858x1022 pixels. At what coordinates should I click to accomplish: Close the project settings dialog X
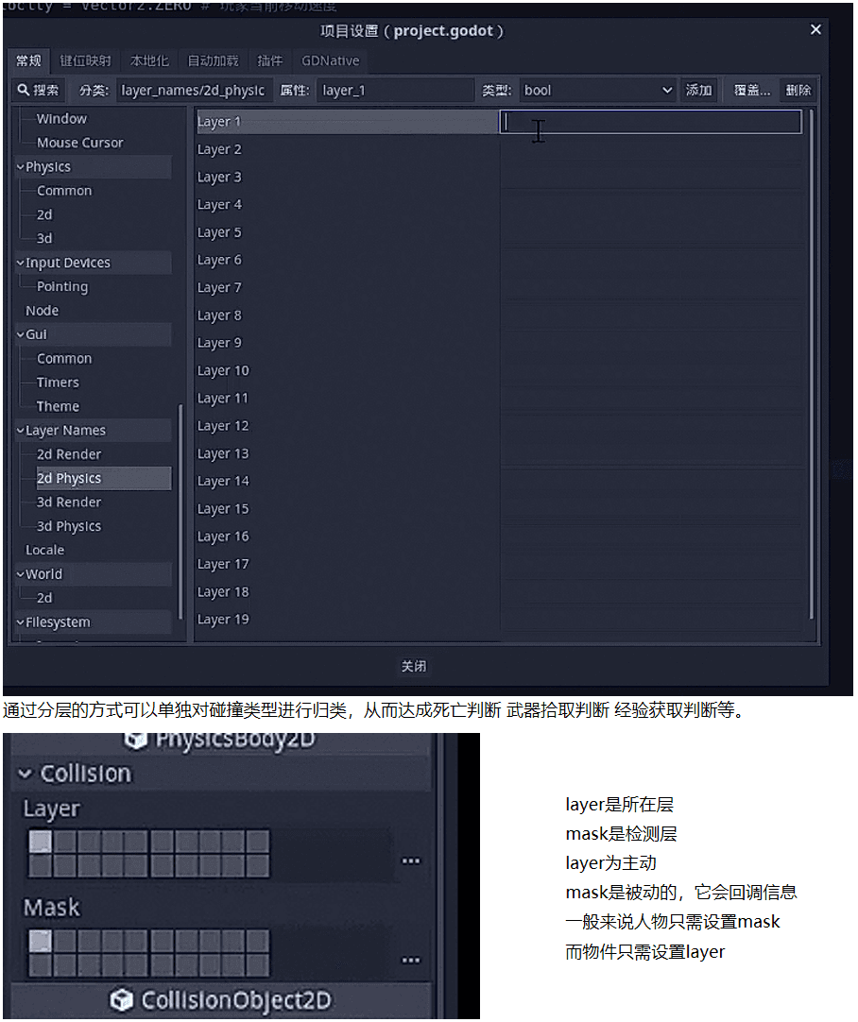click(815, 29)
